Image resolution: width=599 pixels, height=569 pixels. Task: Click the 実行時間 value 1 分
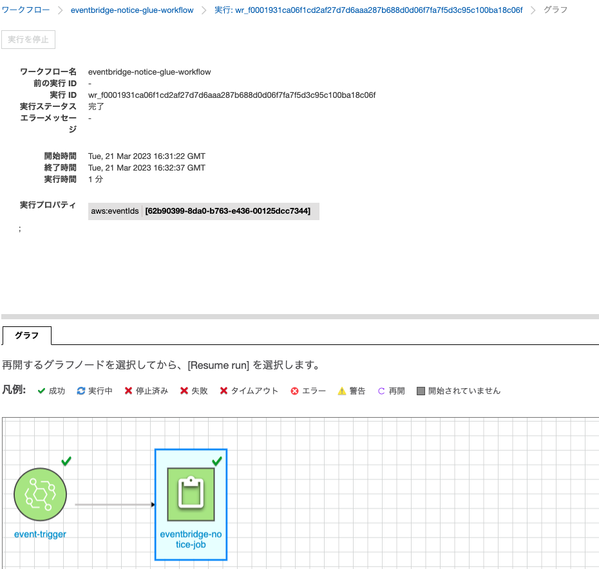coord(95,179)
